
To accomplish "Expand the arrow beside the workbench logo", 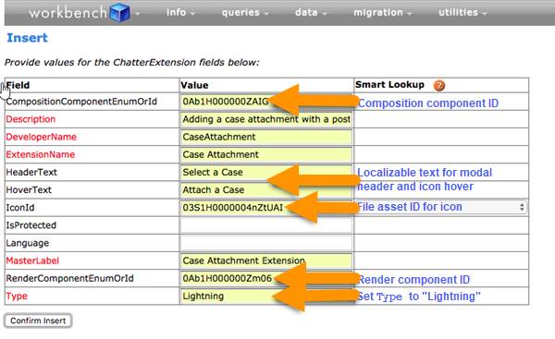I will click(x=137, y=14).
